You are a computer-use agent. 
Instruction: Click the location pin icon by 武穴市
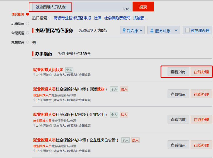click(x=124, y=30)
